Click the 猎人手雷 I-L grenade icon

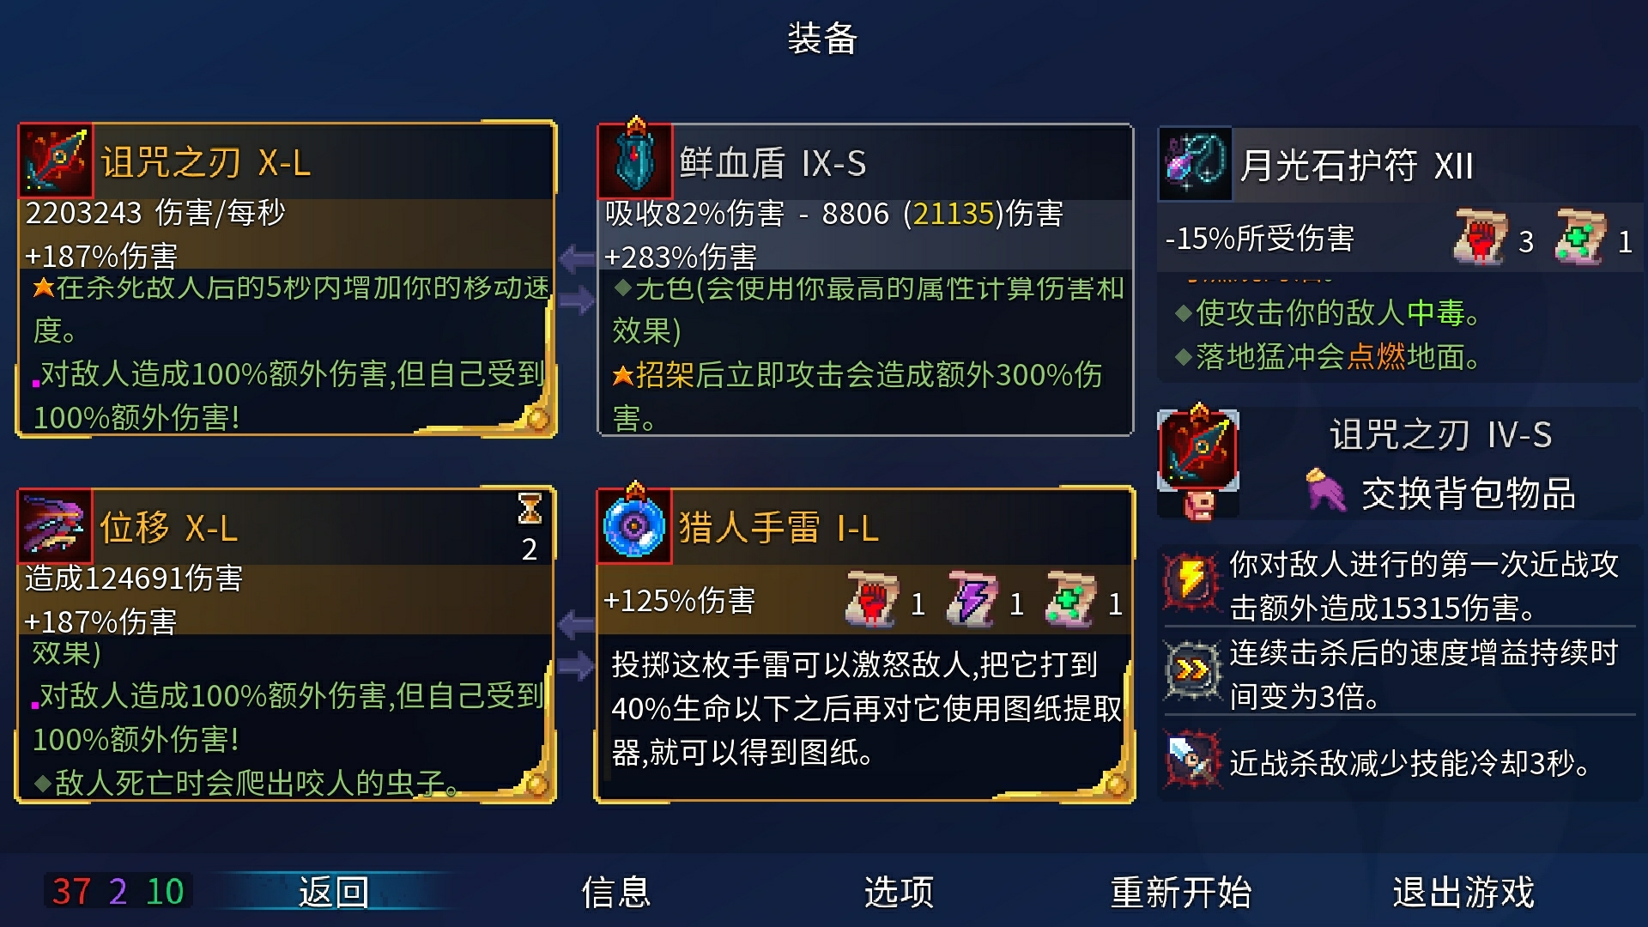click(x=635, y=526)
